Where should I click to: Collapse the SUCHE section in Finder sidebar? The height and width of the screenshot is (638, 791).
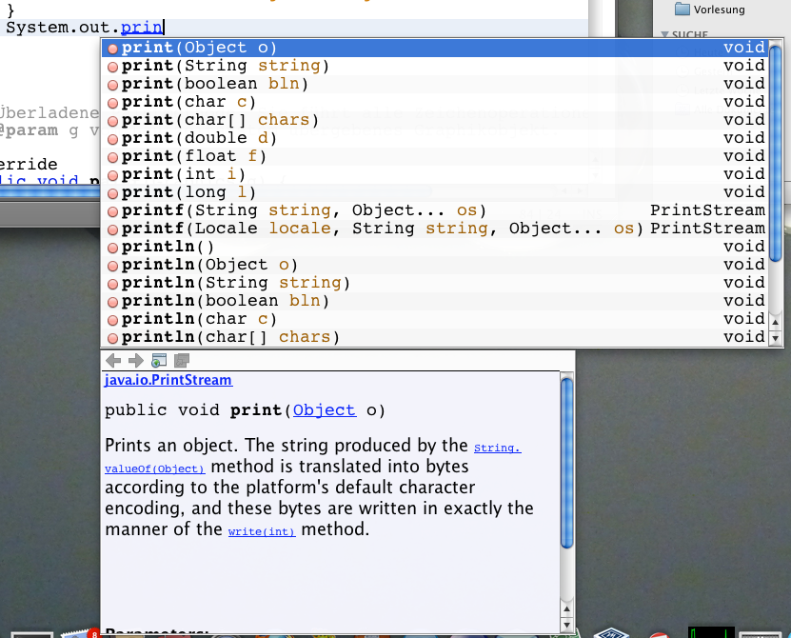tap(665, 35)
